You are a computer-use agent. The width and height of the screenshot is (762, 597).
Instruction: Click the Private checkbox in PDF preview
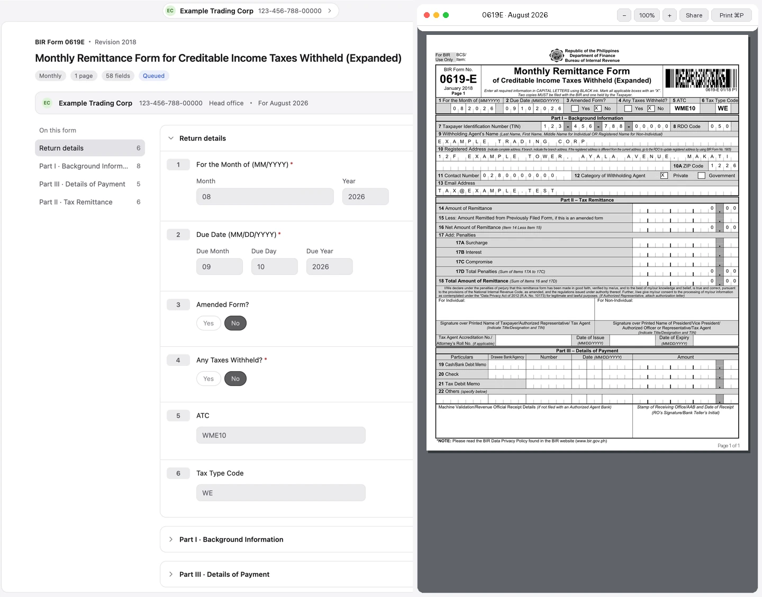pyautogui.click(x=664, y=176)
